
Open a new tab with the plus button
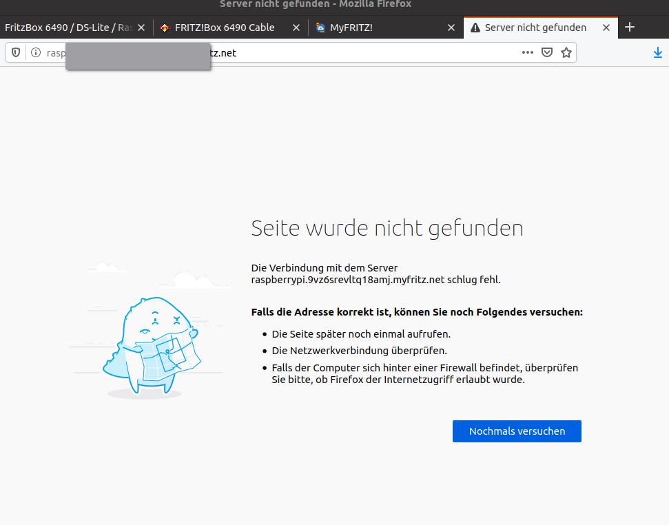coord(629,27)
